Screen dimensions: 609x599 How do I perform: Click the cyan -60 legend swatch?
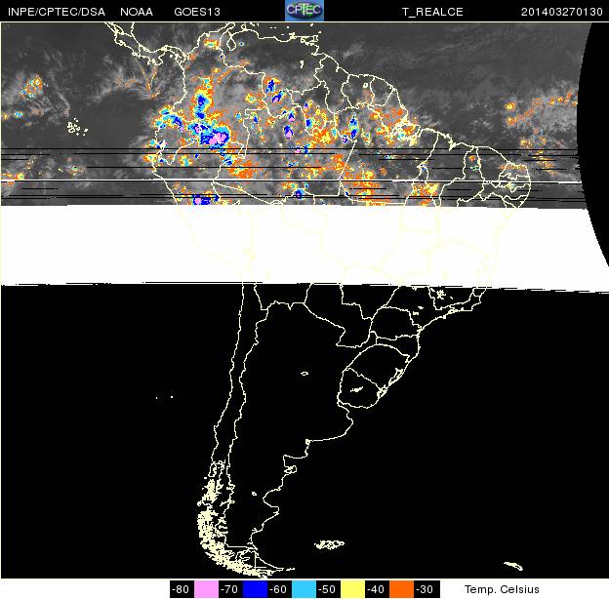(304, 589)
